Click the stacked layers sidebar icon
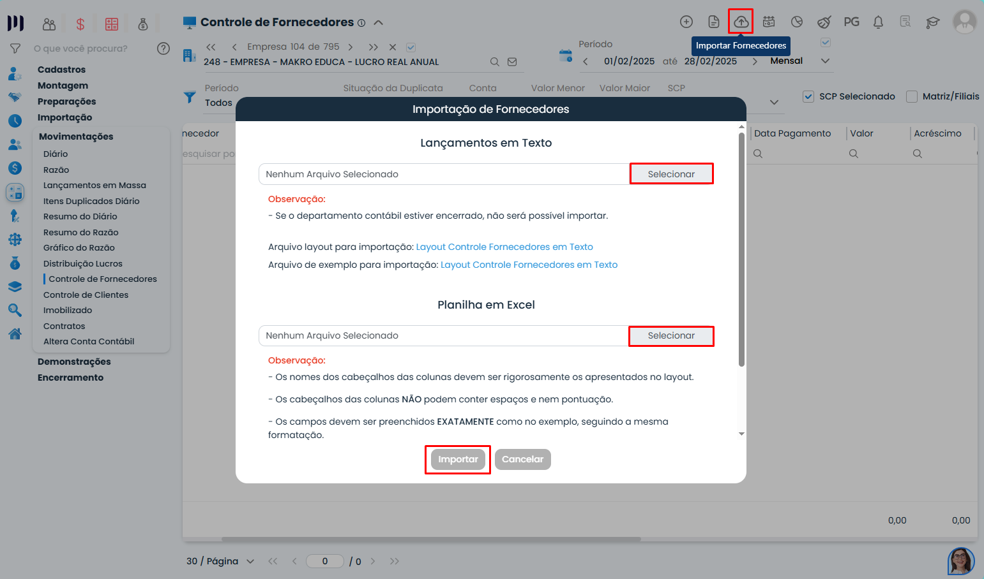 (15, 287)
